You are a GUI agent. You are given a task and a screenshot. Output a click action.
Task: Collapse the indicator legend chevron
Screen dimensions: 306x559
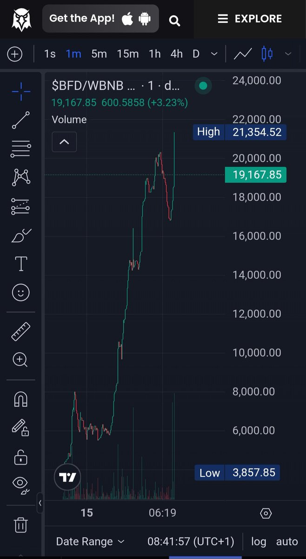pos(64,142)
